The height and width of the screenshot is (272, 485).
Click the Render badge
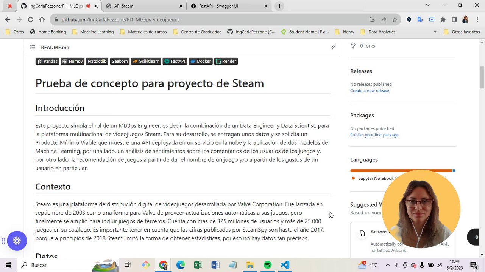click(x=226, y=61)
